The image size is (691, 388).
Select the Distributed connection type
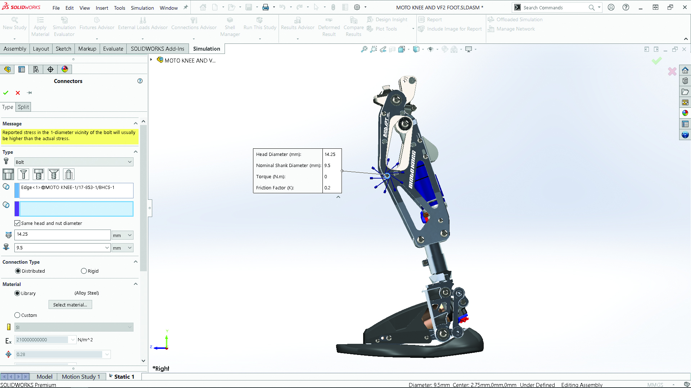click(18, 271)
